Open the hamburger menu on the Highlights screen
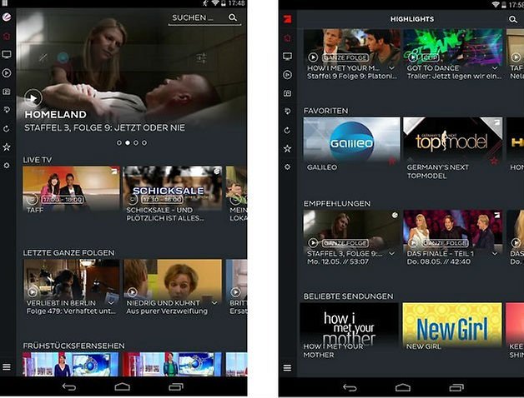This screenshot has height=398, width=524. (x=287, y=368)
